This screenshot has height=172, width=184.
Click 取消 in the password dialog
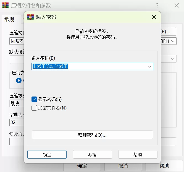pyautogui.click(x=93, y=155)
